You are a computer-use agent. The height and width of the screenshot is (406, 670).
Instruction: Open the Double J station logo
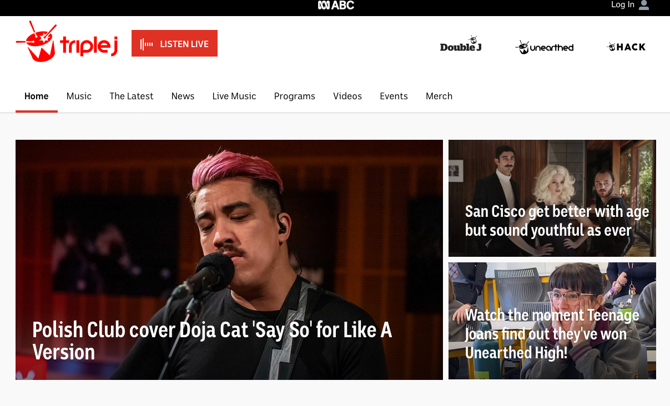[x=461, y=44]
